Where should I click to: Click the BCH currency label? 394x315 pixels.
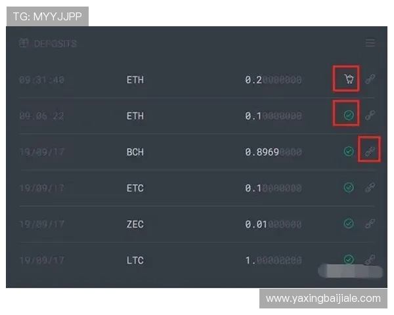coord(135,152)
